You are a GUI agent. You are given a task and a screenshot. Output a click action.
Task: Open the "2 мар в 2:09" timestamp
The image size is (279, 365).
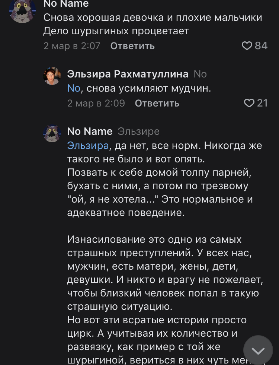click(x=96, y=103)
